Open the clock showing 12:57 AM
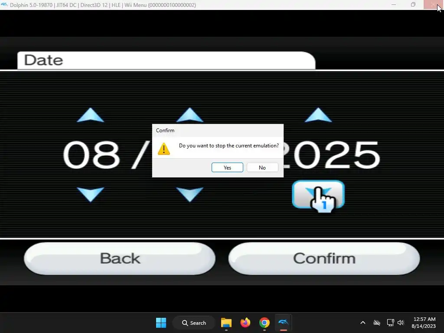Screen dimensions: 444x333 [x=424, y=323]
